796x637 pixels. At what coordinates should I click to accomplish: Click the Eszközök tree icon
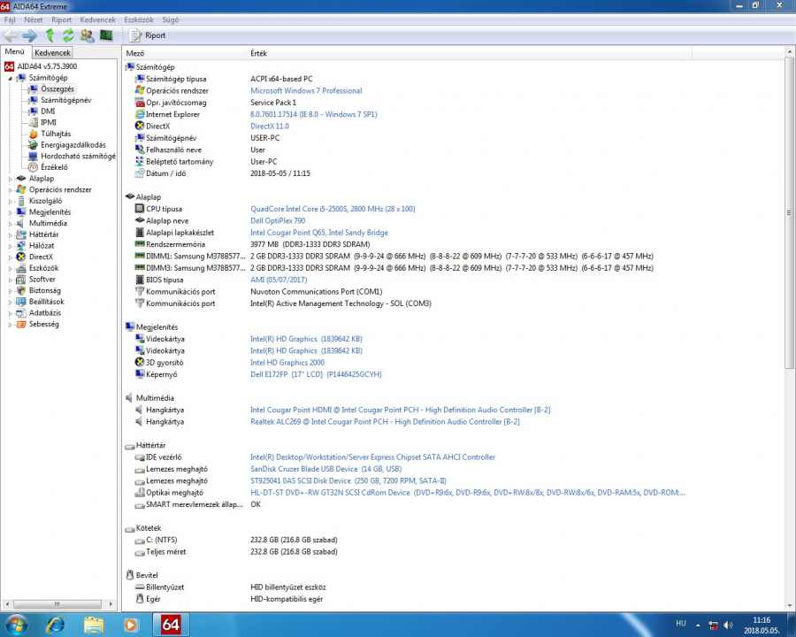[21, 268]
